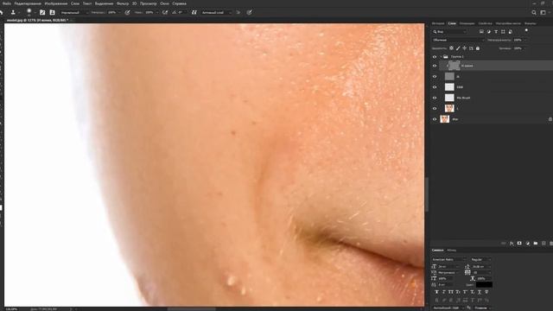553x311 pixels.
Task: Select the Mix Brush layer thumbnail
Action: [x=449, y=98]
